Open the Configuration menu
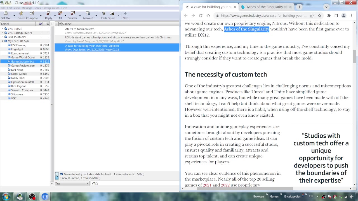This screenshot has width=358, height=201. pos(51,8)
